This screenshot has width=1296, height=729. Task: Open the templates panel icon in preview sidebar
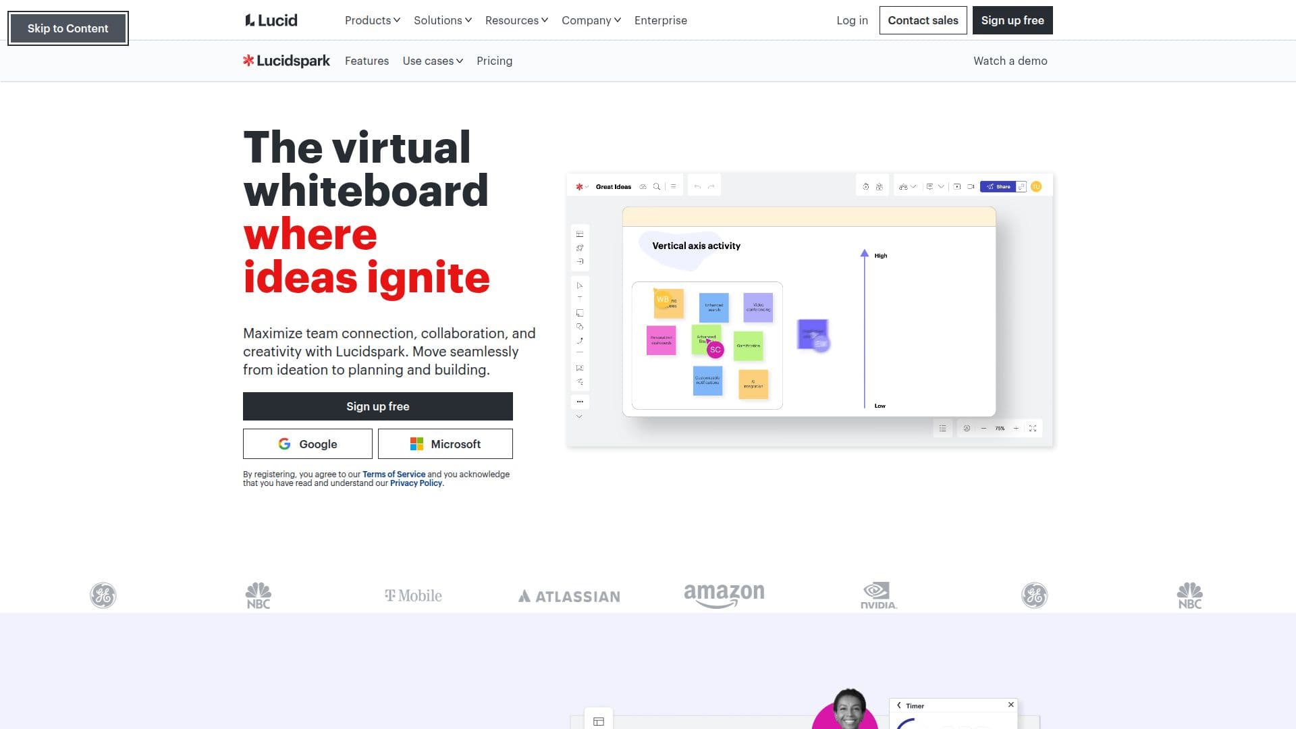click(580, 234)
